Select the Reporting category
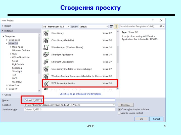The height and width of the screenshot is (135, 181). pos(17,68)
